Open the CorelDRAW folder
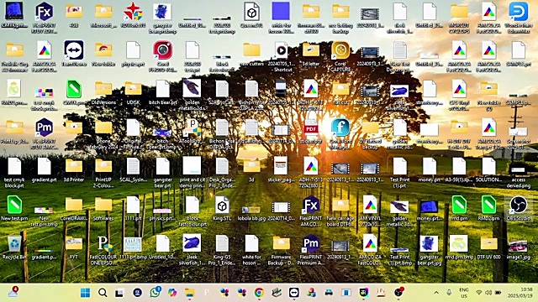Screen dimensions: 538x302 (73, 205)
